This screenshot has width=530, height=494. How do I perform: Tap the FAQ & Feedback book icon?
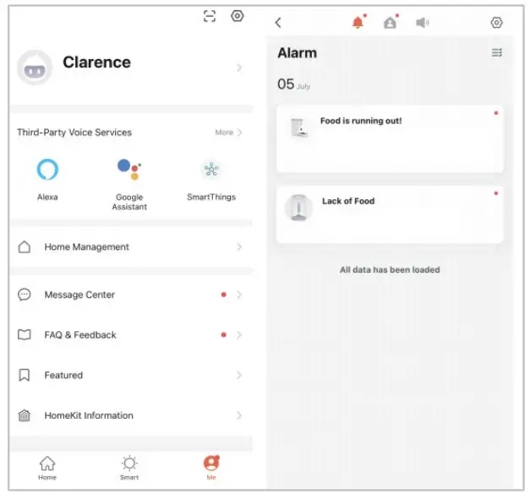pyautogui.click(x=24, y=334)
